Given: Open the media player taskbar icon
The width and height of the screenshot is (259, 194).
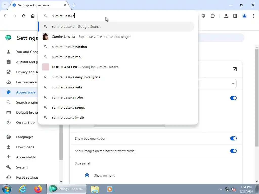Looking at the screenshot, I should tap(110, 189).
